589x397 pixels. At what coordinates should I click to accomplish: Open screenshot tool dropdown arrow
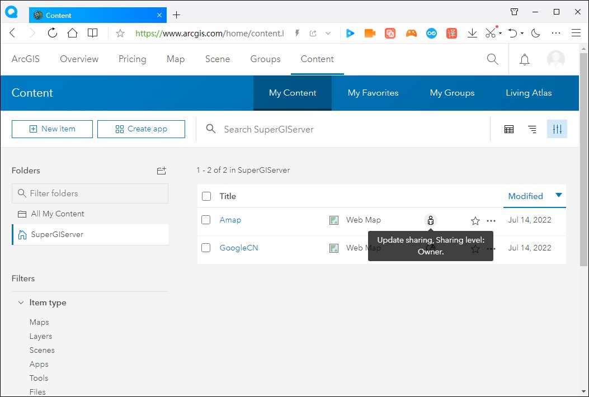click(501, 34)
